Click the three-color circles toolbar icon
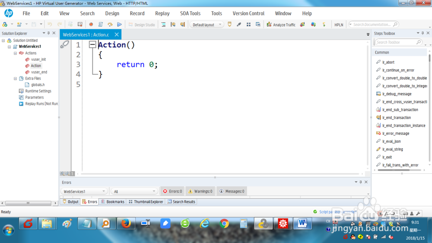The width and height of the screenshot is (432, 243). pos(313,25)
